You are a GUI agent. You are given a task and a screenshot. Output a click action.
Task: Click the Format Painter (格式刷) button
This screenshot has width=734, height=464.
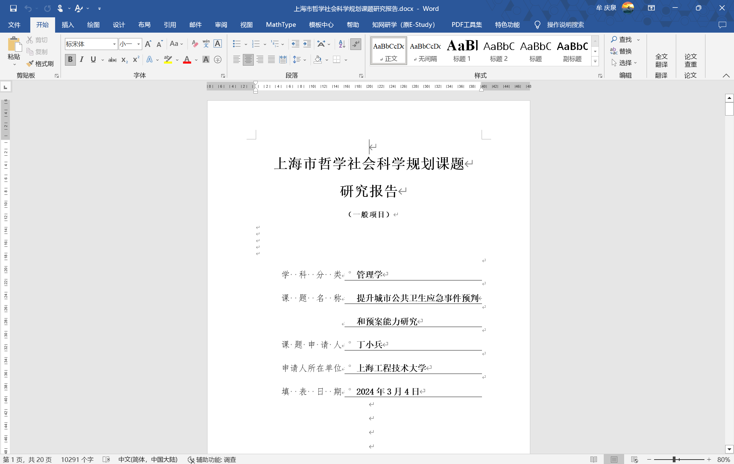coord(40,64)
